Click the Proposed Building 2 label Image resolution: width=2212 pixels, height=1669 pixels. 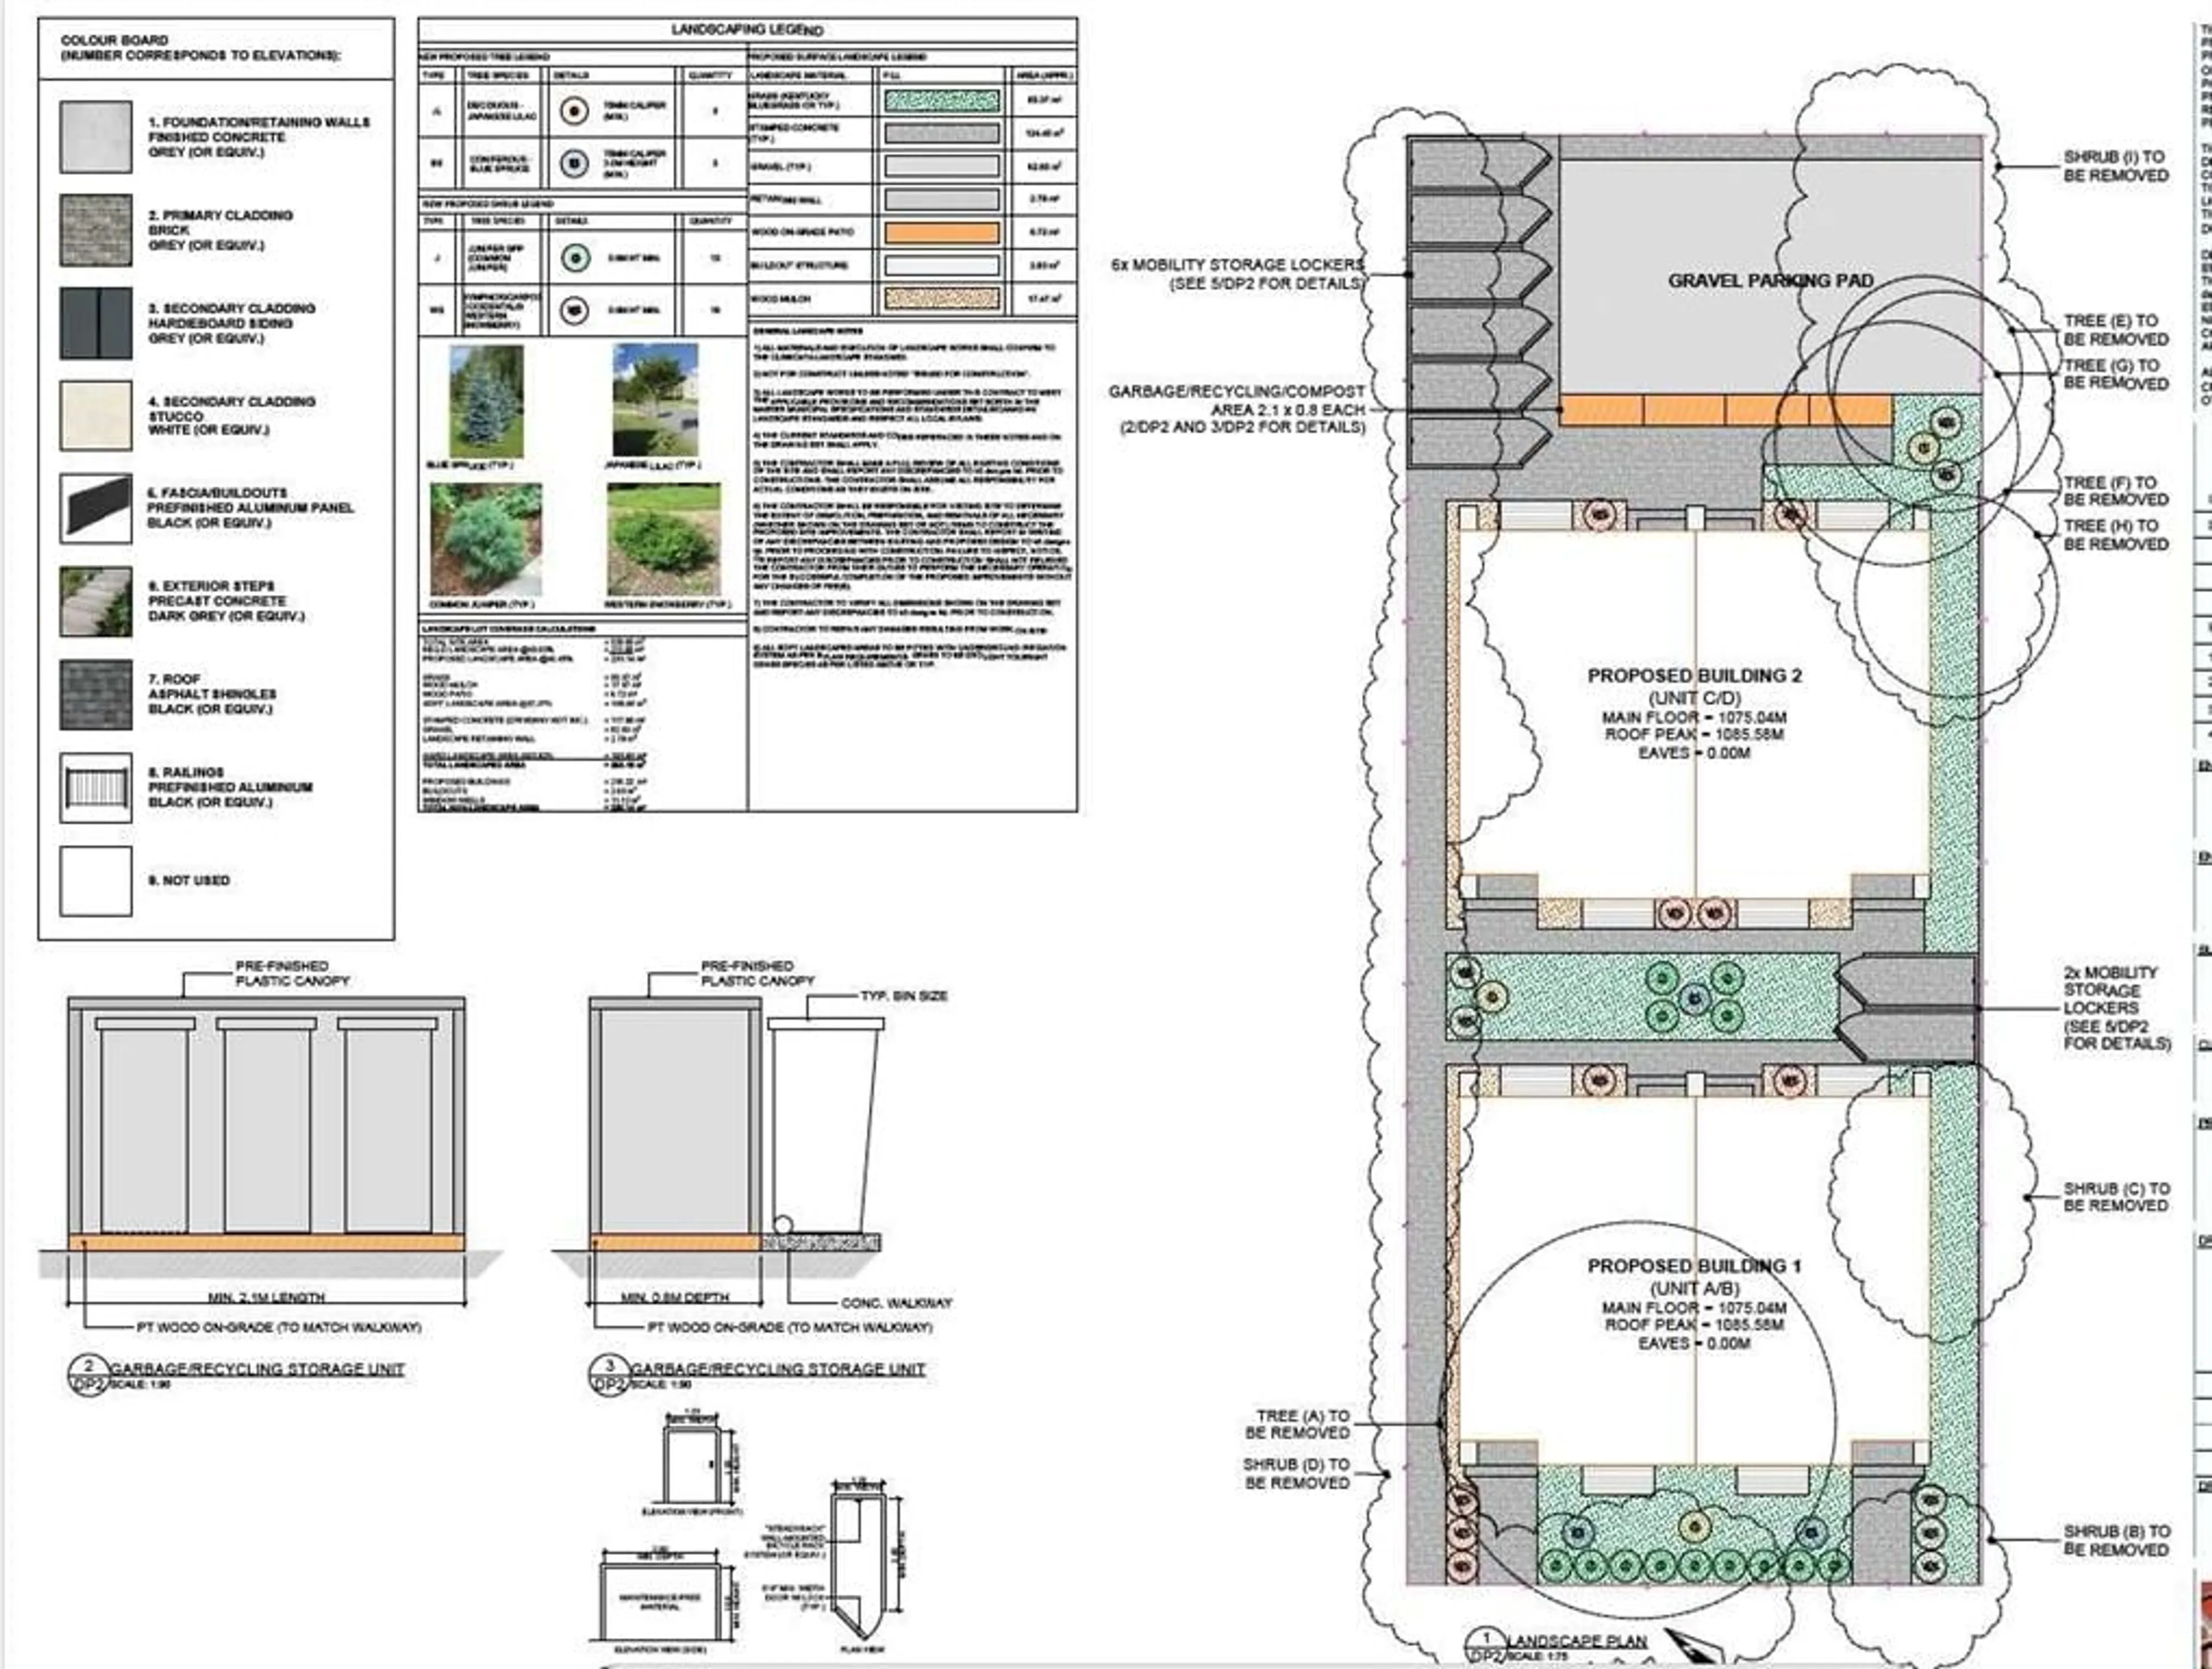1694,676
